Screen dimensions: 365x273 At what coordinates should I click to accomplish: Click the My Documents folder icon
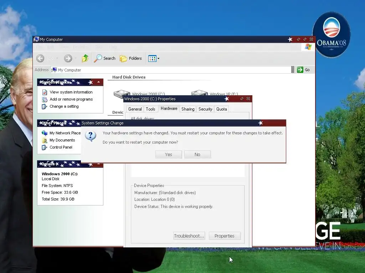[x=45, y=140]
